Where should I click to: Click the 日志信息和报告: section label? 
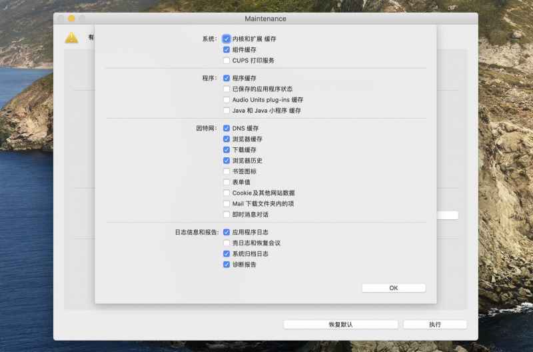click(197, 232)
